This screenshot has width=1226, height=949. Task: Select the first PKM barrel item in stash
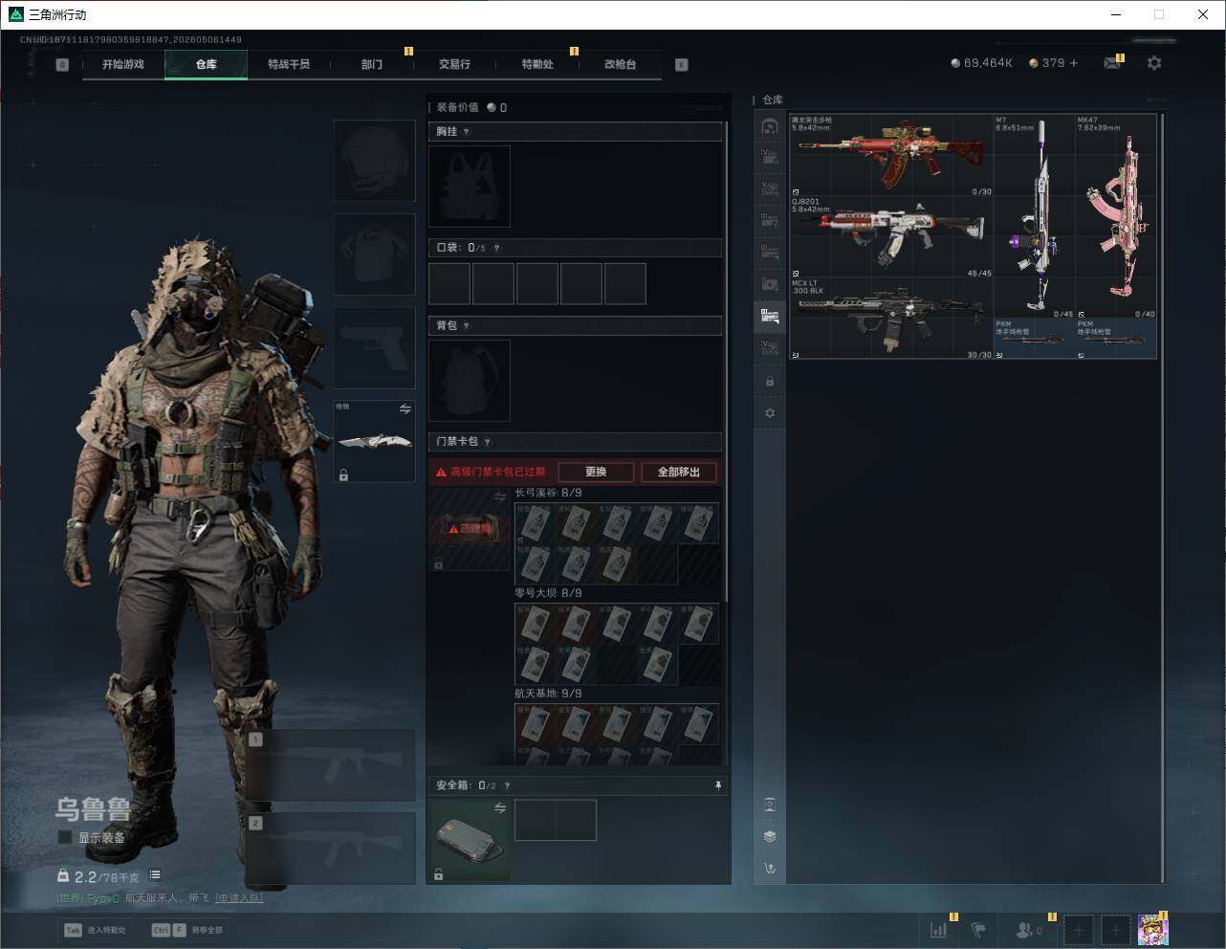(x=1034, y=339)
